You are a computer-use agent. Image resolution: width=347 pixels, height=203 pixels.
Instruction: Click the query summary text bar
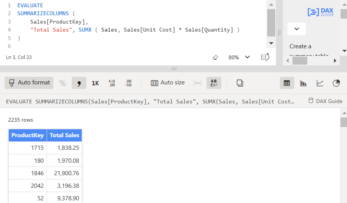pos(150,101)
